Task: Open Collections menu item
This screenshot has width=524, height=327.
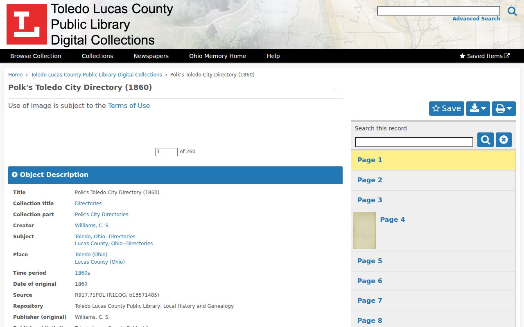Action: (x=97, y=56)
